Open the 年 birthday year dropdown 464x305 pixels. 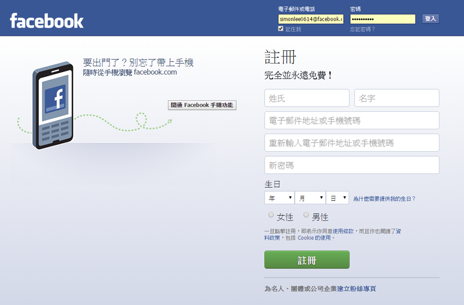click(x=279, y=198)
